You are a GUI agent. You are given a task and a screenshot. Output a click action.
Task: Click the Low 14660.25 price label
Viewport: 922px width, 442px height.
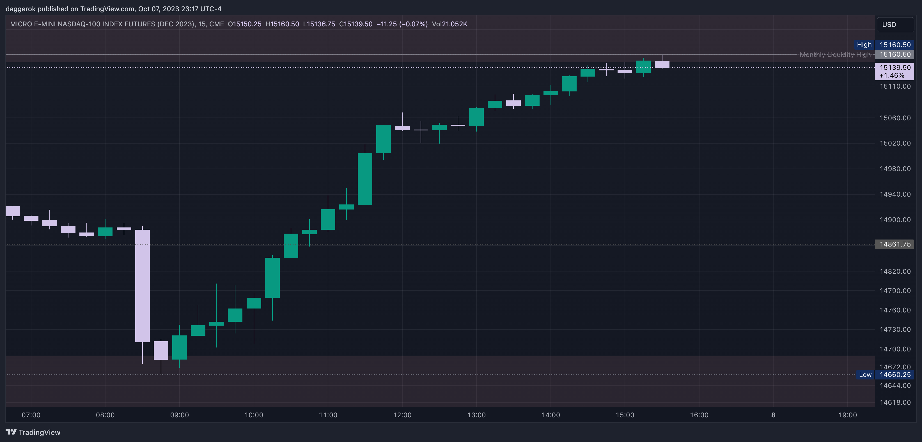click(x=885, y=375)
